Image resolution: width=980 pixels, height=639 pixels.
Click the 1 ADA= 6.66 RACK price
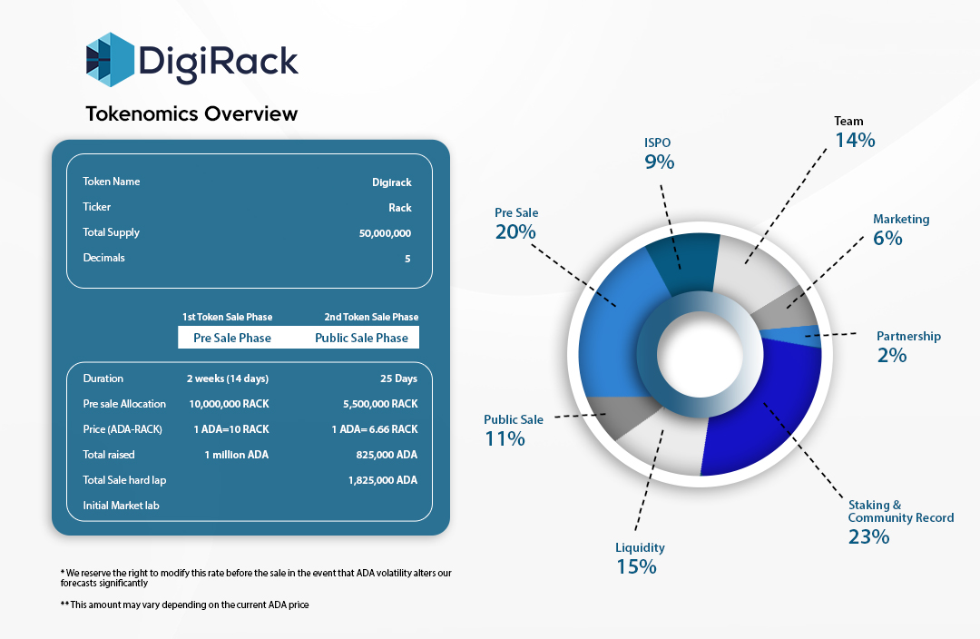click(x=375, y=429)
